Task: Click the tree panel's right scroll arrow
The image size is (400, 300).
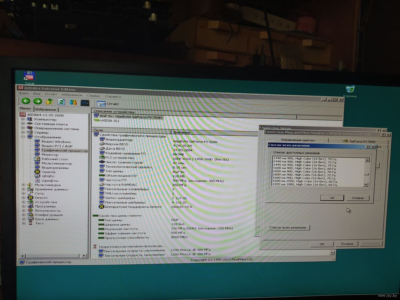Action: point(84,255)
